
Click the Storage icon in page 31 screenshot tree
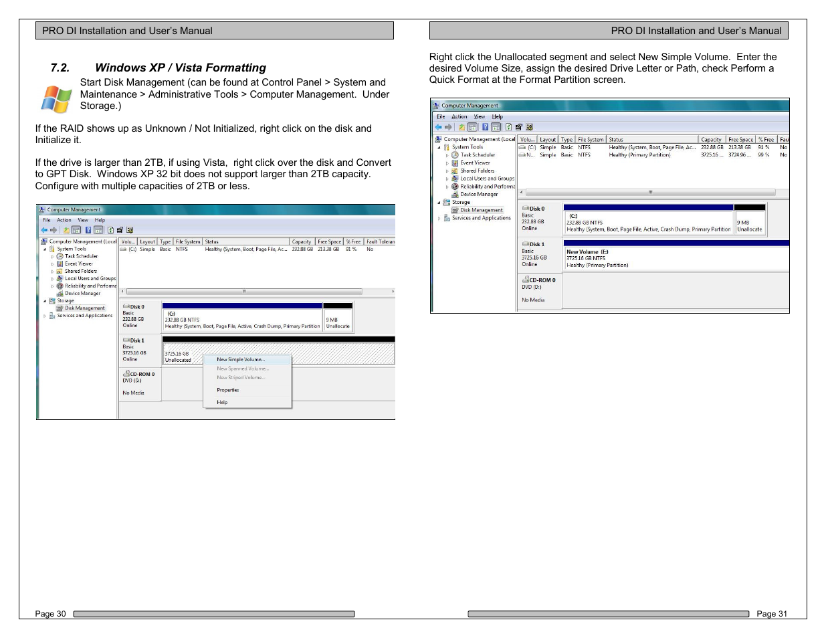[x=447, y=202]
